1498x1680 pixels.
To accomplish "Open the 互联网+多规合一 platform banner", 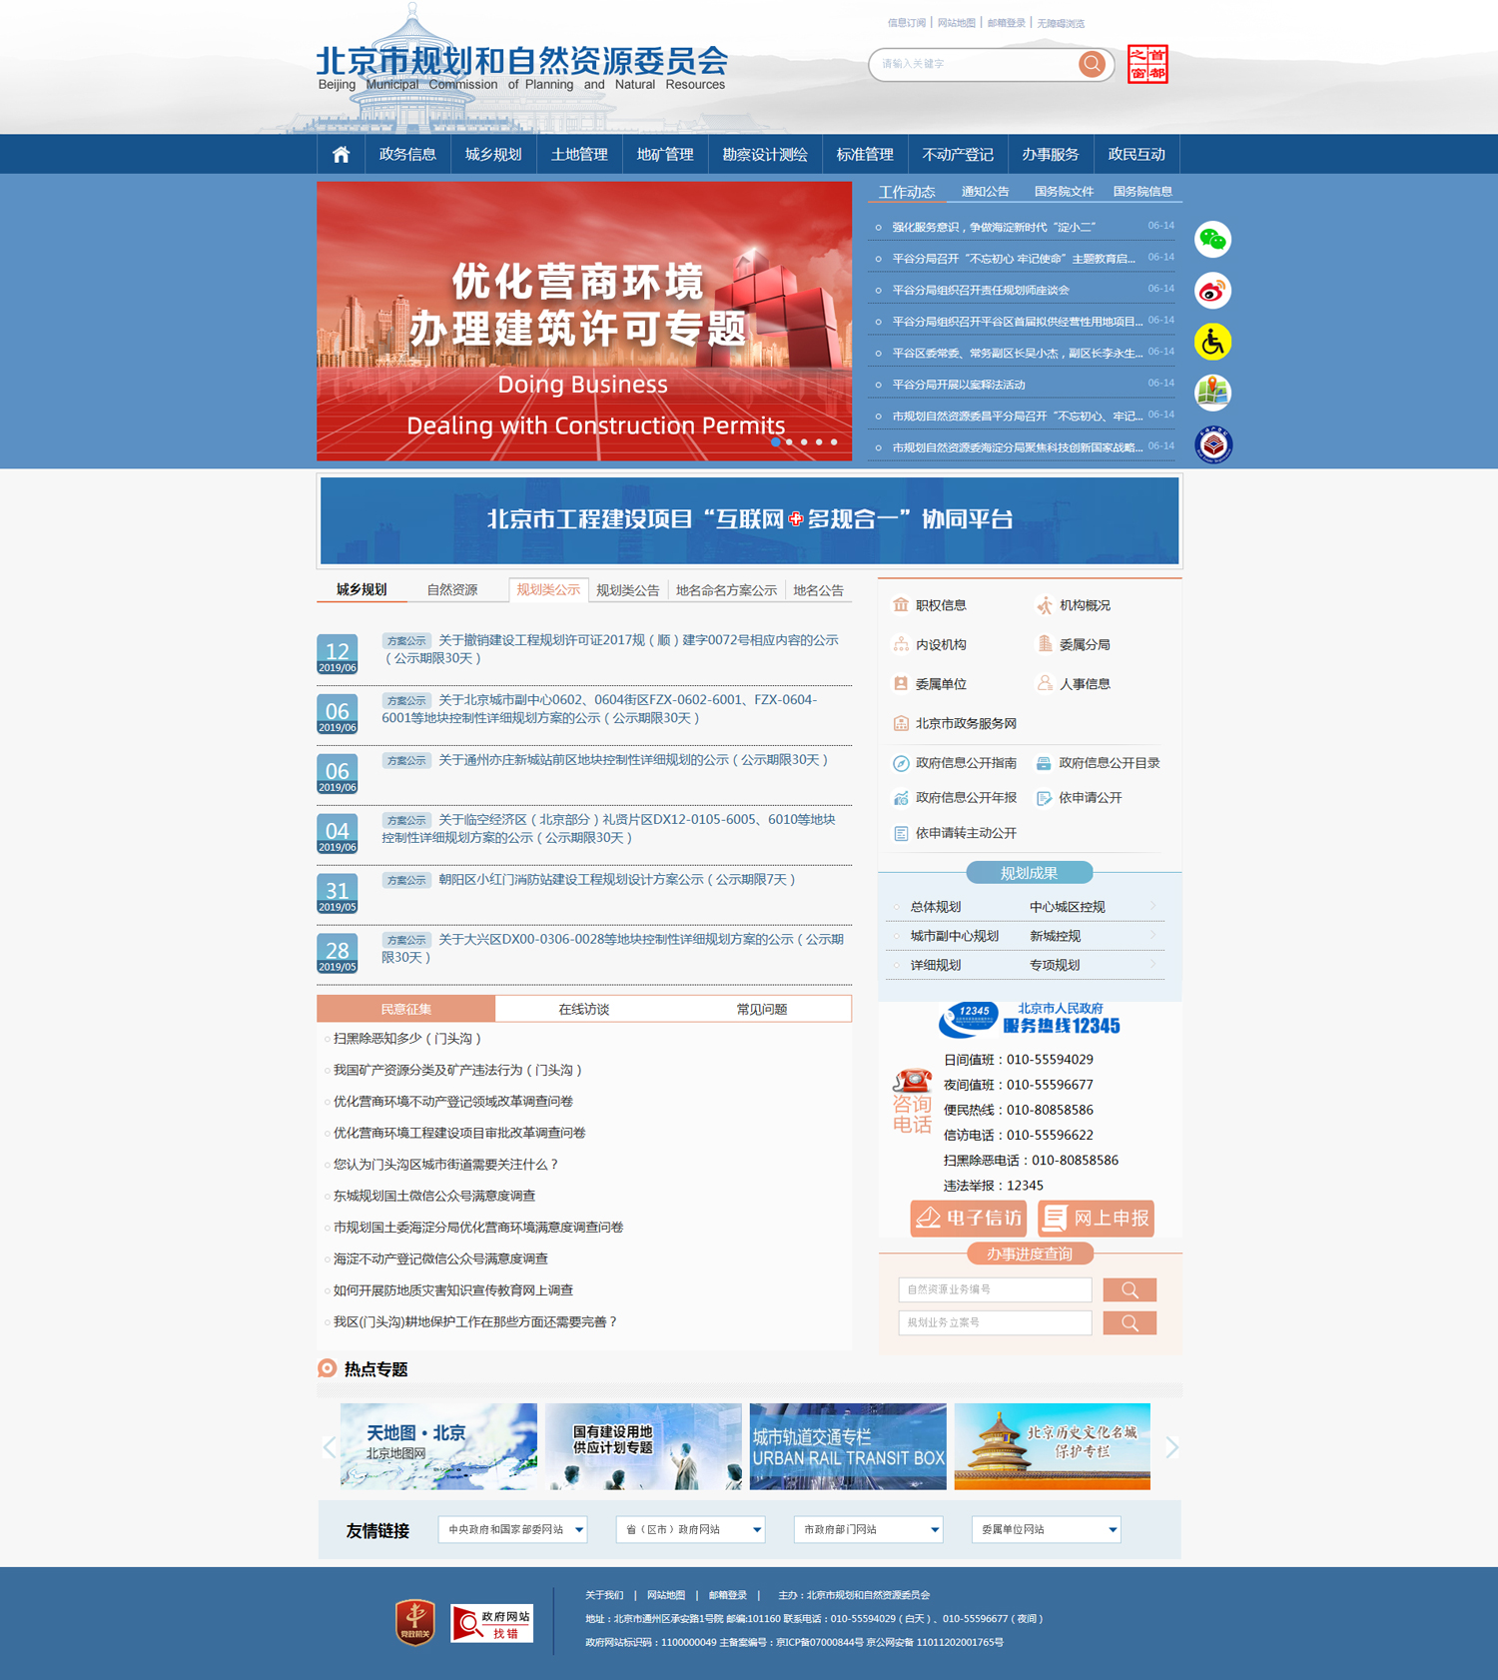I will (749, 520).
